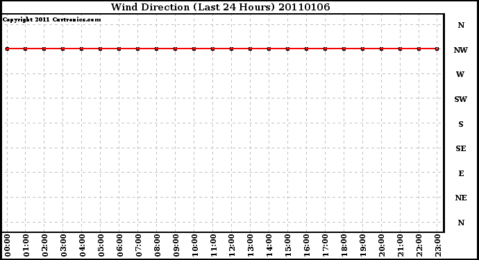Viewport: 479px width, 260px height.
Task: Click the 22:00 time axis label
Action: [419, 245]
